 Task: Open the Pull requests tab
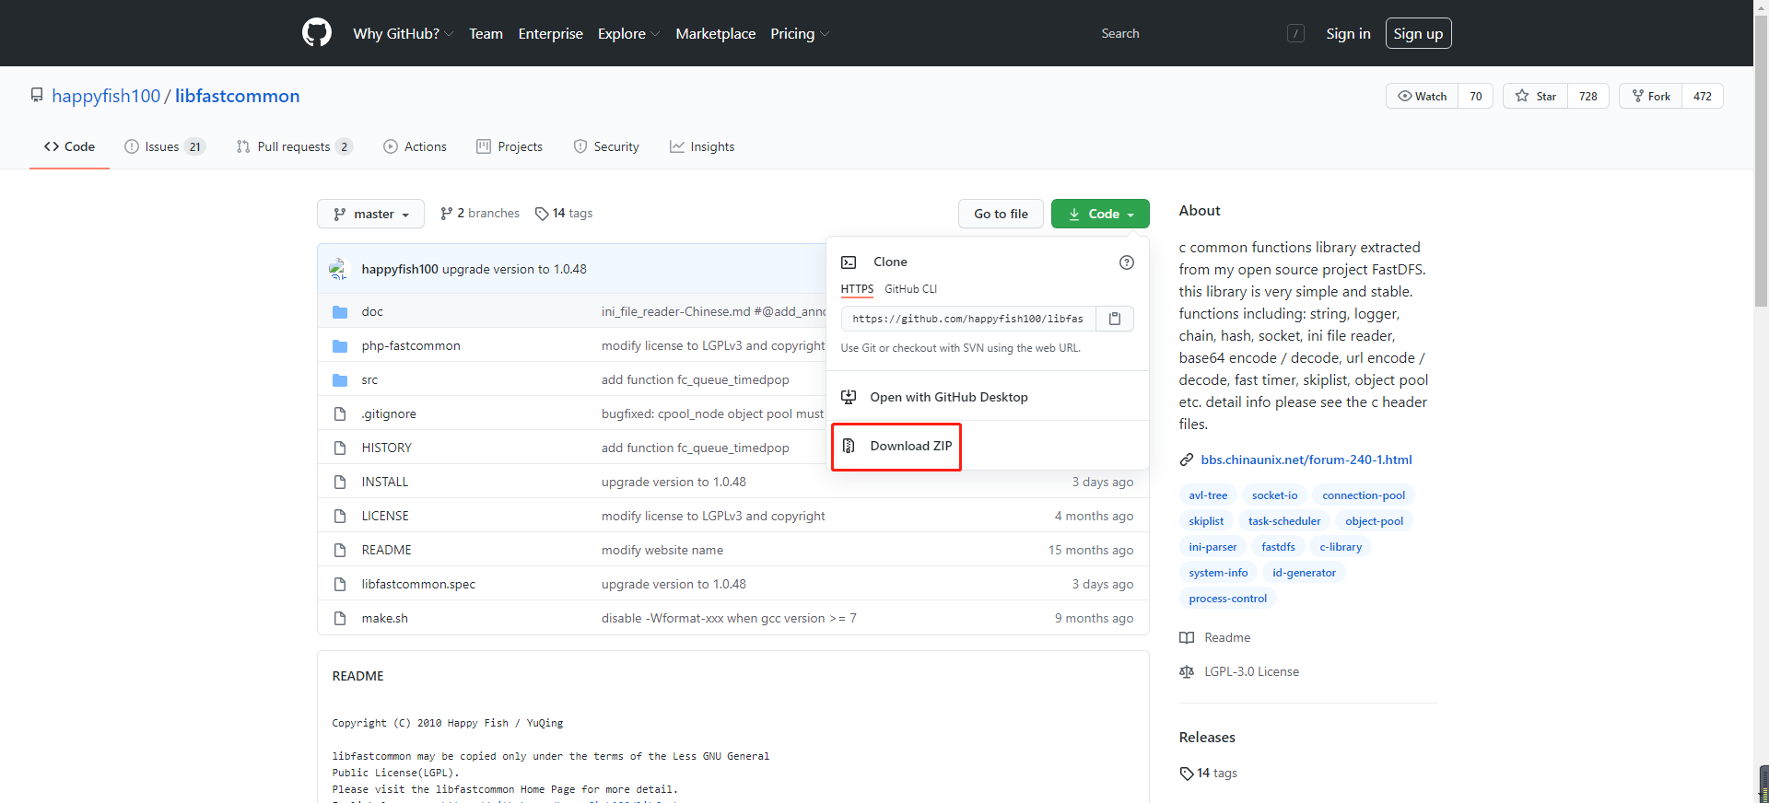(294, 146)
